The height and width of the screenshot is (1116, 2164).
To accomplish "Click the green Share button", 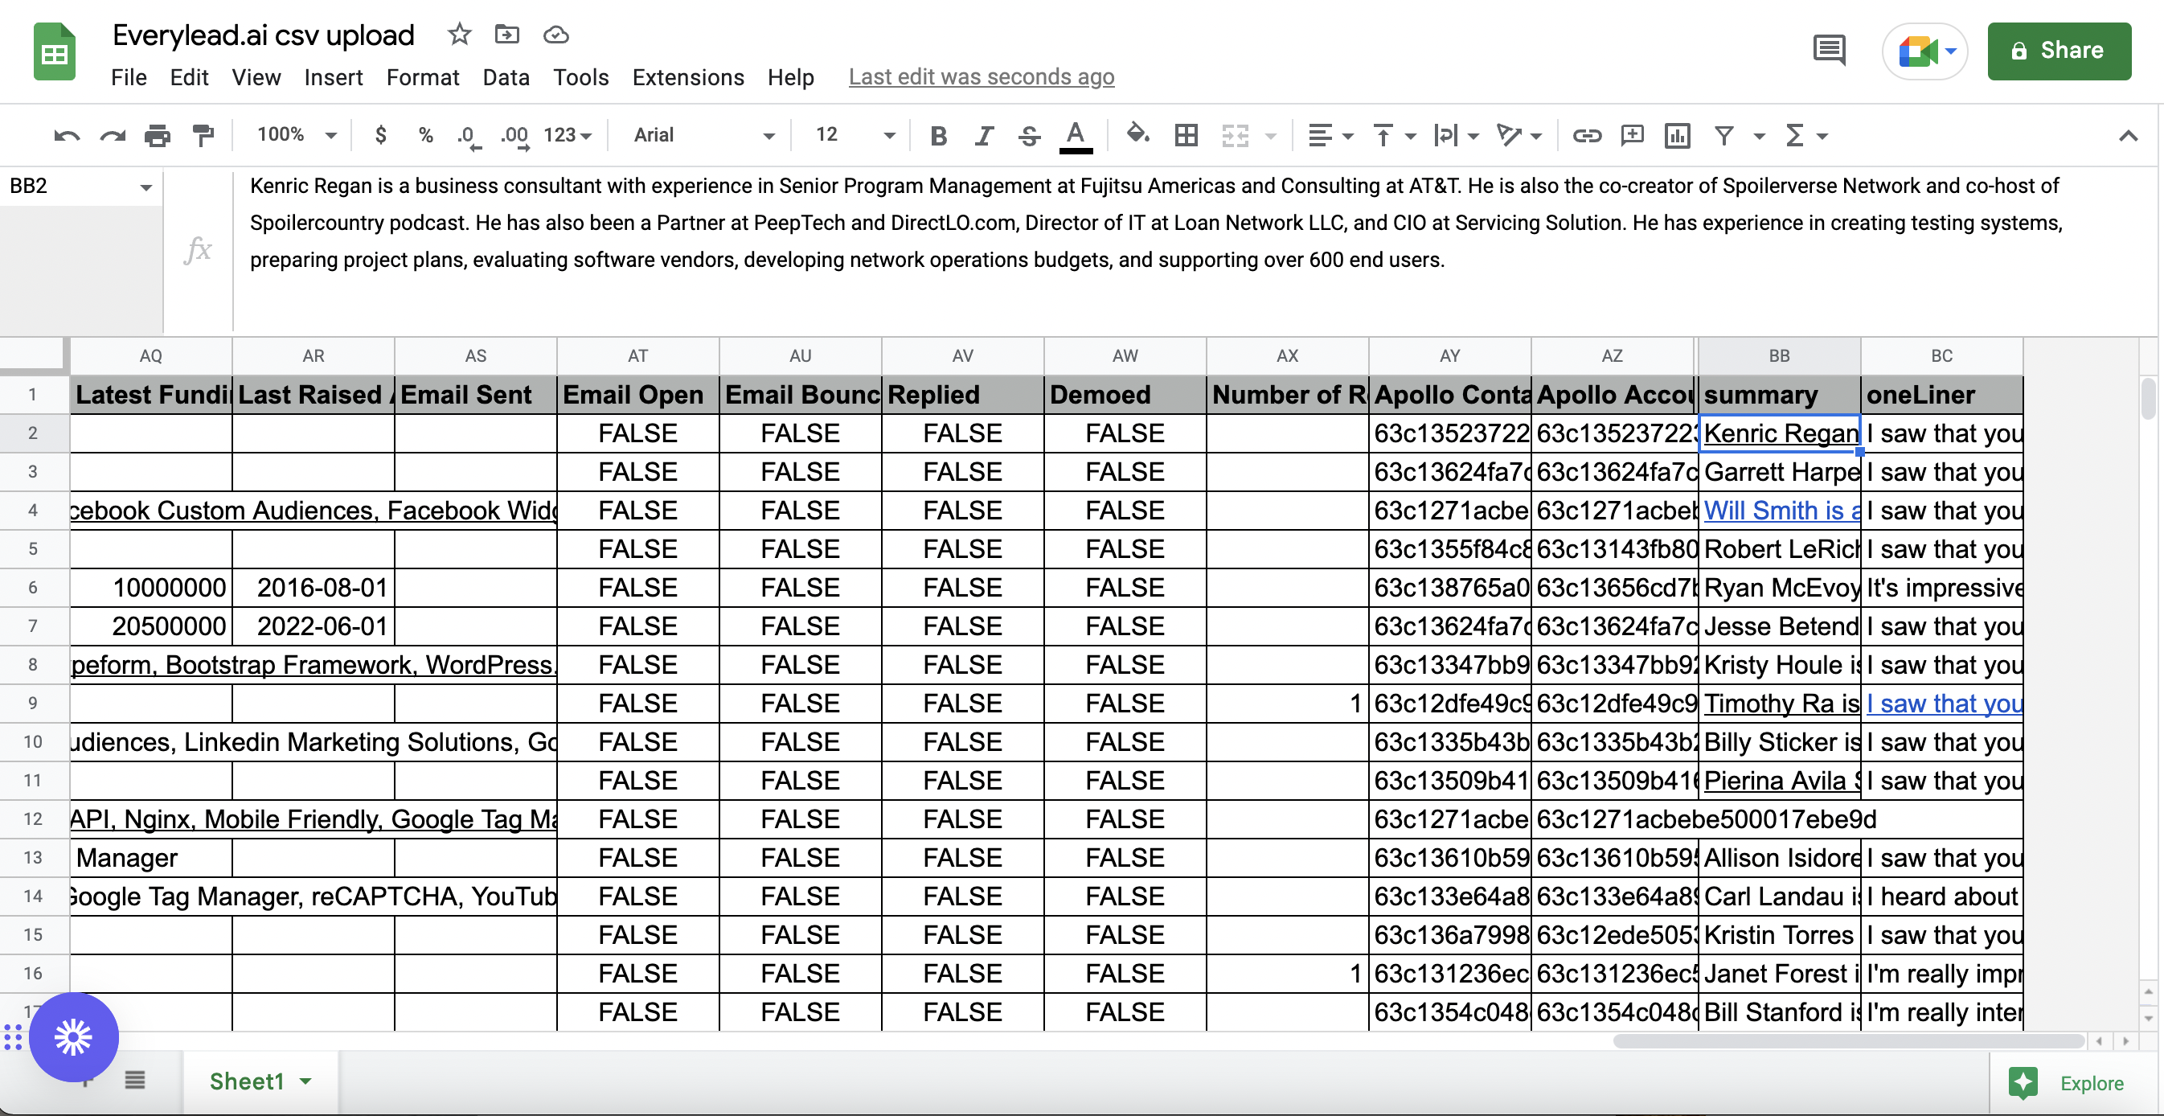I will (2059, 51).
